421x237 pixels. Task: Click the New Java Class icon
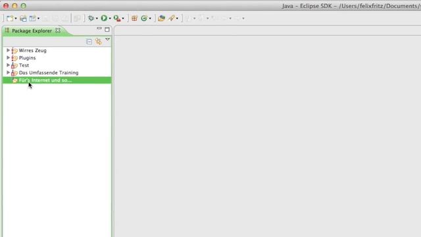click(144, 18)
